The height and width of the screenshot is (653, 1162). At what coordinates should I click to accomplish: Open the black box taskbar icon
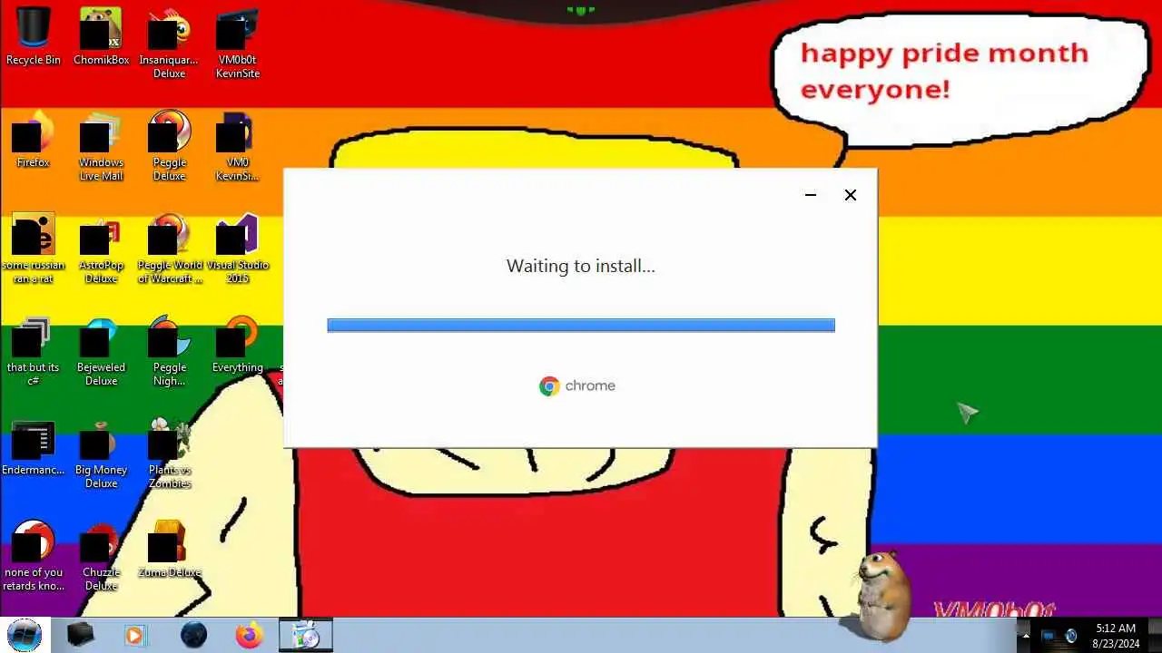coord(81,636)
